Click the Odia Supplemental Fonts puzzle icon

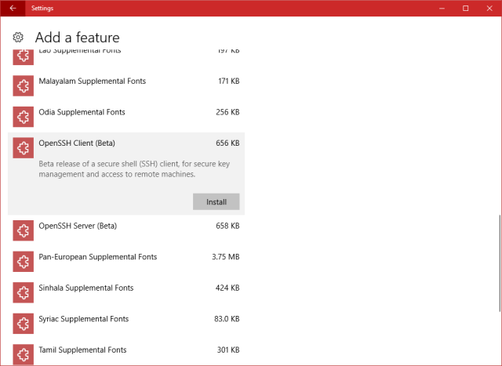coord(23,117)
